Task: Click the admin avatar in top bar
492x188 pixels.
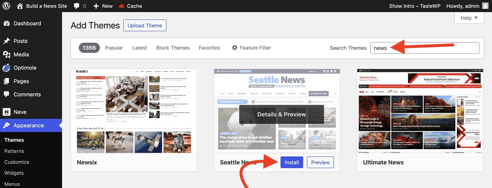Action: [485, 6]
